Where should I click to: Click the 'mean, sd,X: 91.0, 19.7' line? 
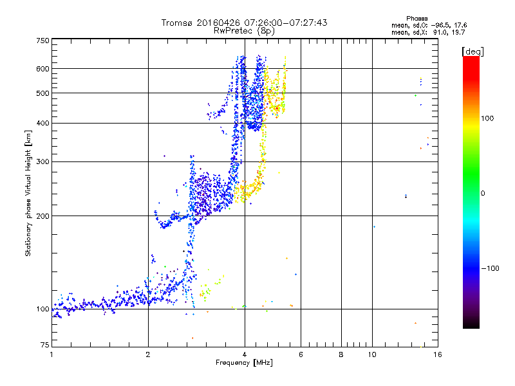pos(428,32)
